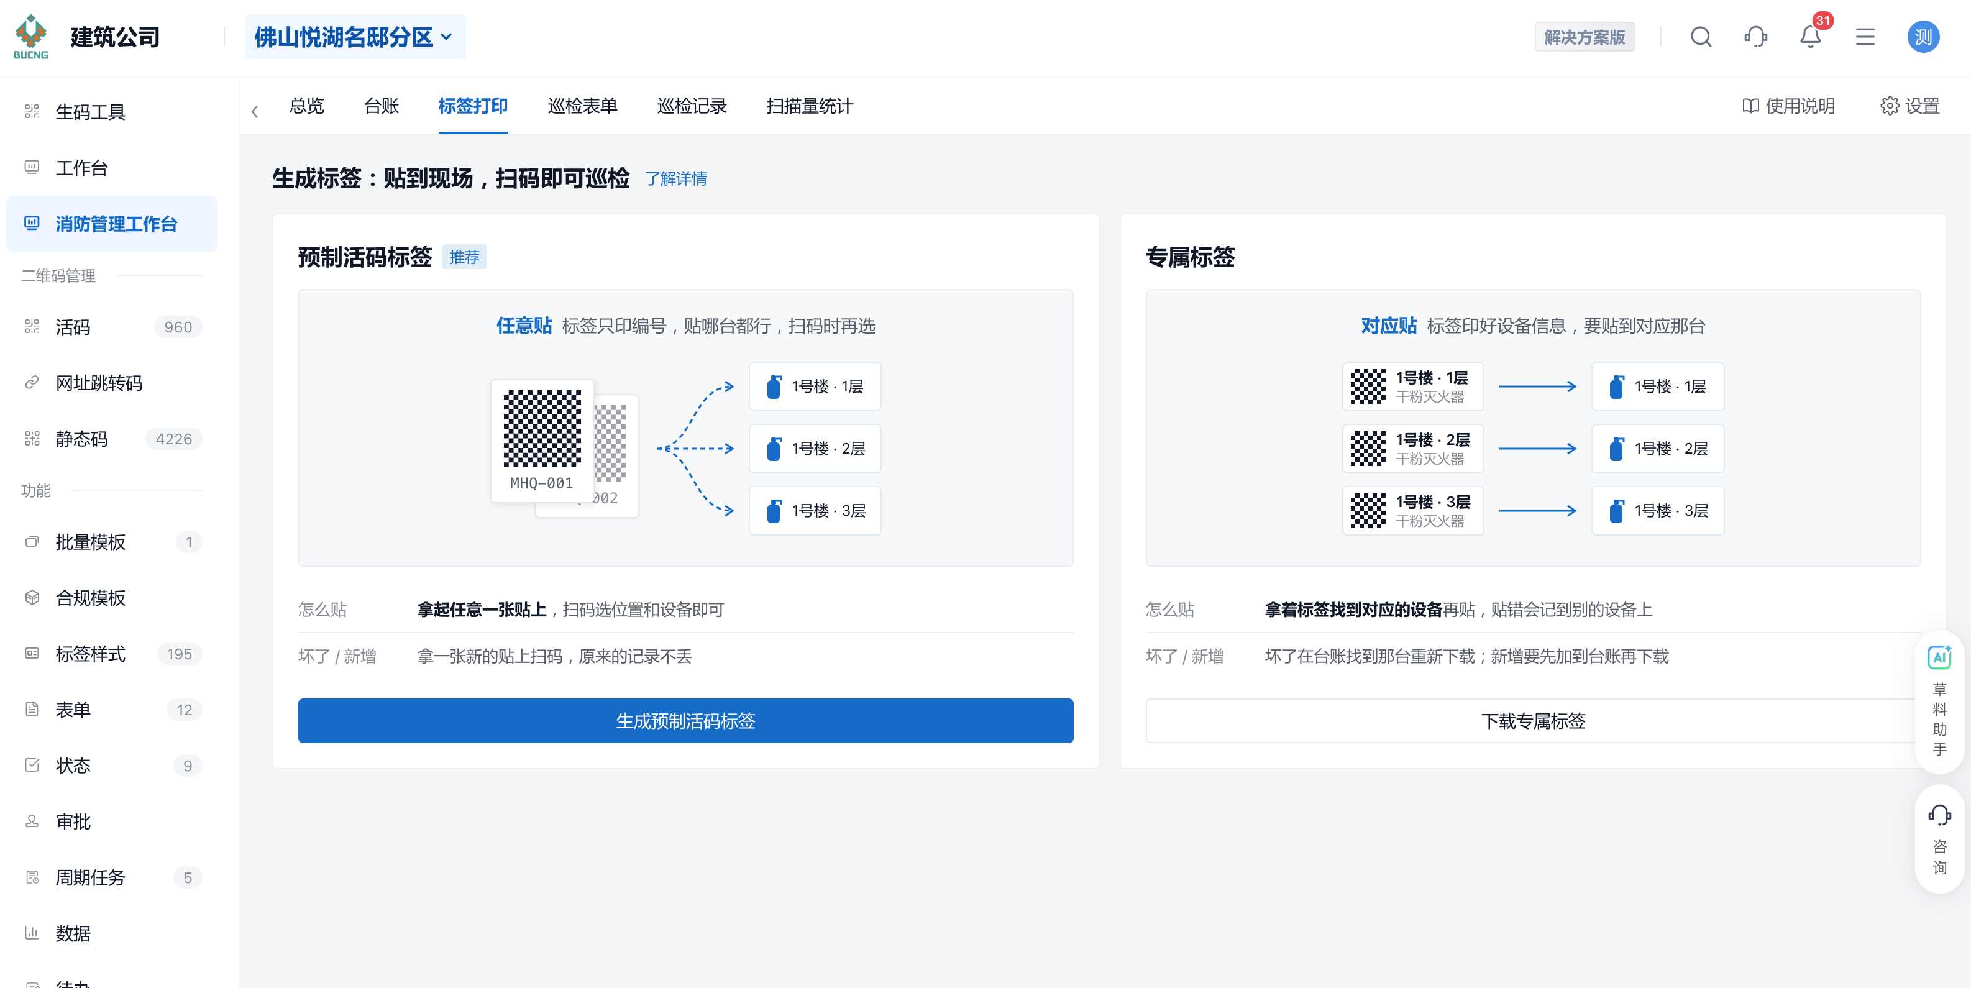Open 合规模板 sidebar item
Screen dimensions: 1971x988
(112, 598)
